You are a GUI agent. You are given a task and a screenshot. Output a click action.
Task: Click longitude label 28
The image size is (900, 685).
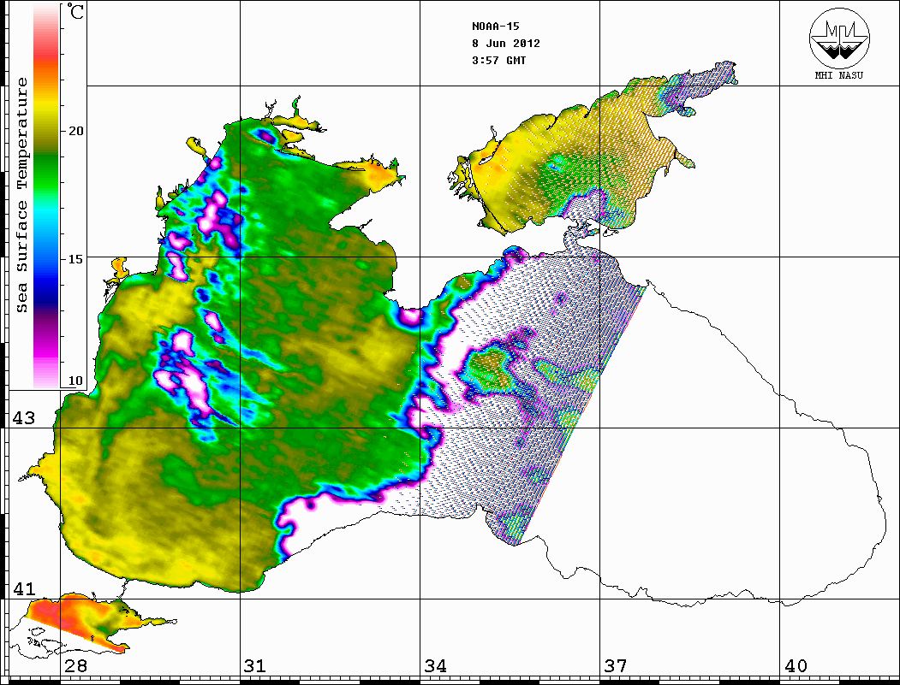75,666
